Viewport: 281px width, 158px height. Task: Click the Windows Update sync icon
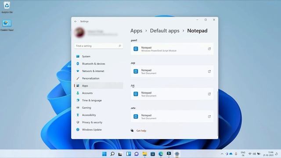(x=78, y=129)
